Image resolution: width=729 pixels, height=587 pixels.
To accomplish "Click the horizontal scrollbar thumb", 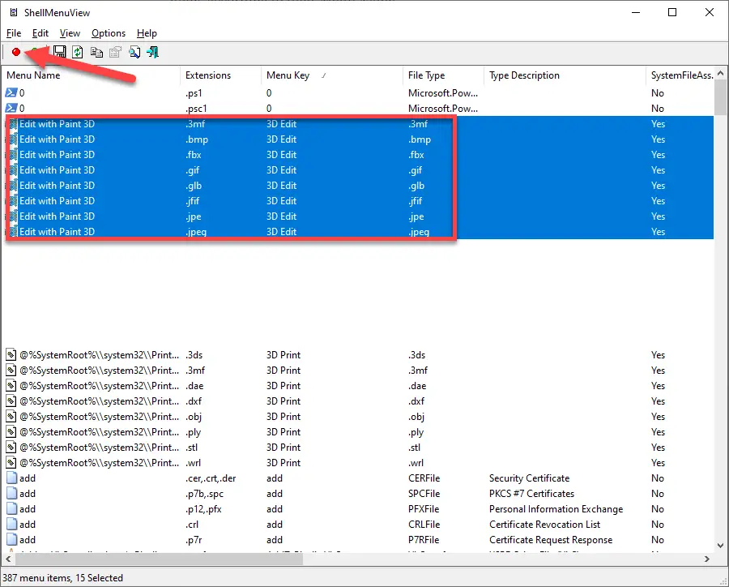I will click(x=158, y=559).
